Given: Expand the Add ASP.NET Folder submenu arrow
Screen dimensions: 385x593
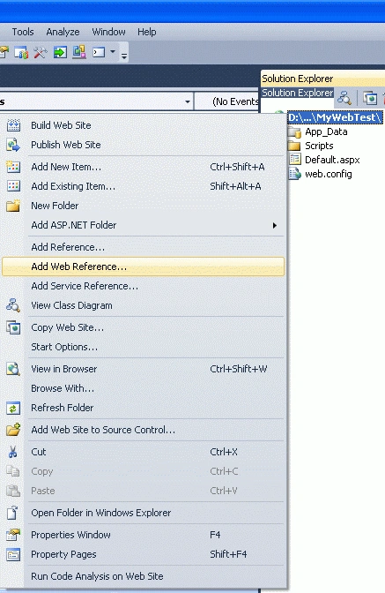Looking at the screenshot, I should 274,225.
